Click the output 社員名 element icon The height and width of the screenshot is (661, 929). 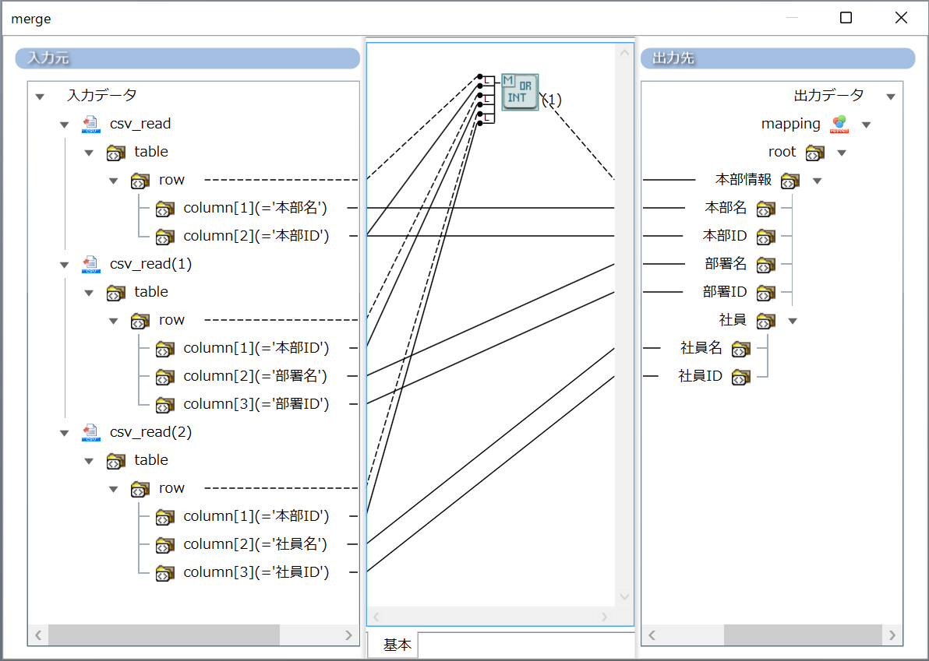(x=740, y=349)
